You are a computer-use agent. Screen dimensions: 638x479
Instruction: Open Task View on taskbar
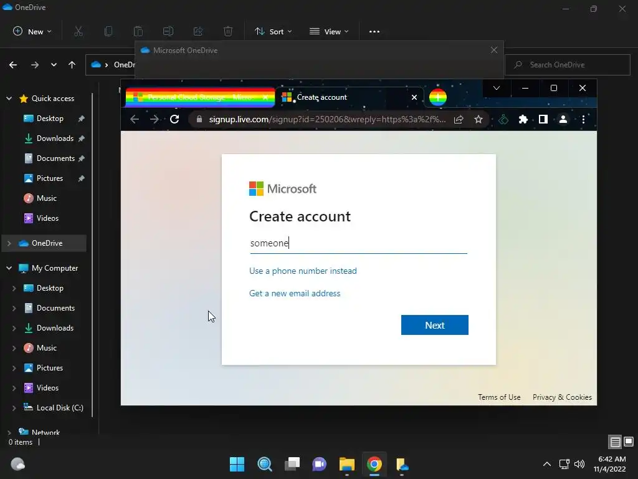(x=292, y=464)
